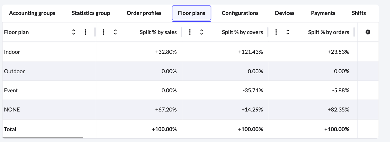390x142 pixels.
Task: Click the Event floor plan row
Action: click(x=11, y=90)
